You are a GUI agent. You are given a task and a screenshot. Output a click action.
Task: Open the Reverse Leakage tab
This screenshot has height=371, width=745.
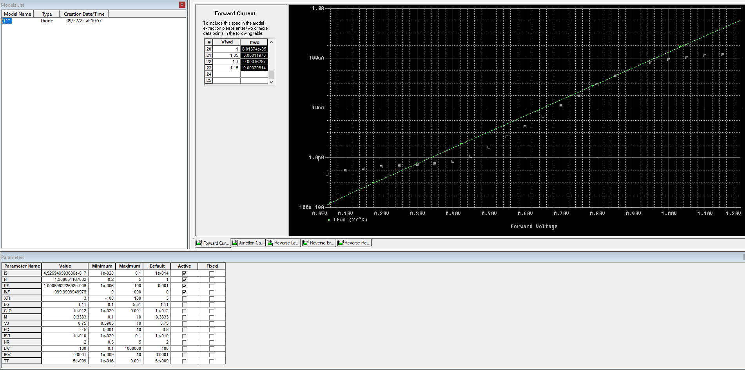point(284,243)
